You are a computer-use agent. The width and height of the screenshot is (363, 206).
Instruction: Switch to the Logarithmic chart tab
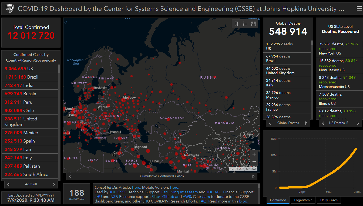tap(303, 200)
